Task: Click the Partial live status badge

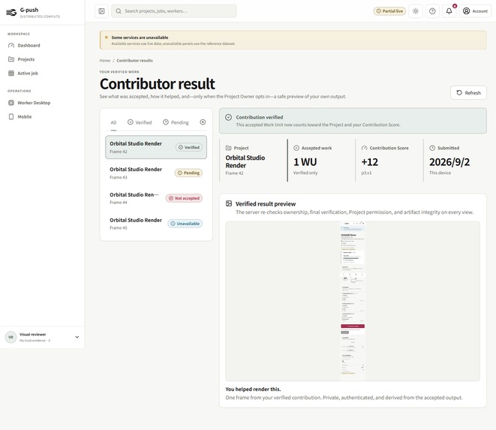Action: coord(389,11)
